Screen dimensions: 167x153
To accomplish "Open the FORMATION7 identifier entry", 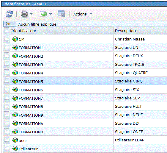I will (x=31, y=98).
